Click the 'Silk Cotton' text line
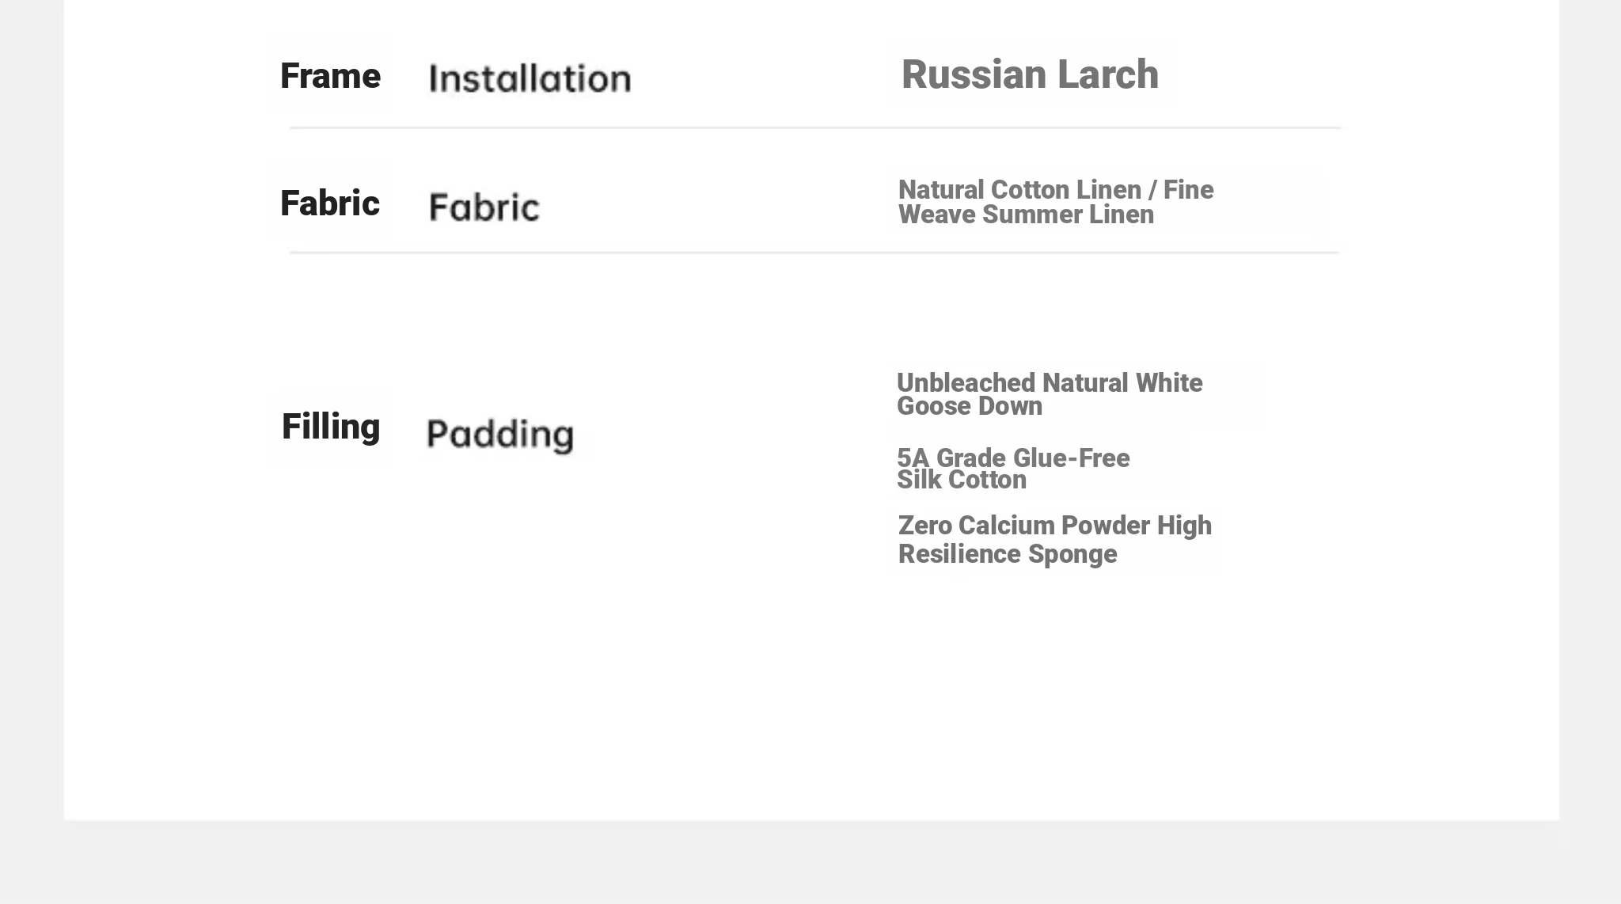This screenshot has height=904, width=1621. pyautogui.click(x=962, y=480)
